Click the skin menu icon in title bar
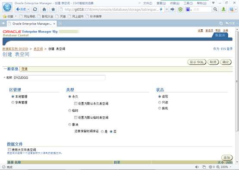Viewport: 239px width, 170px height. [x=213, y=3]
